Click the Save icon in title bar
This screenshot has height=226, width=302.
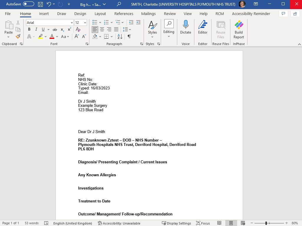click(x=40, y=4)
